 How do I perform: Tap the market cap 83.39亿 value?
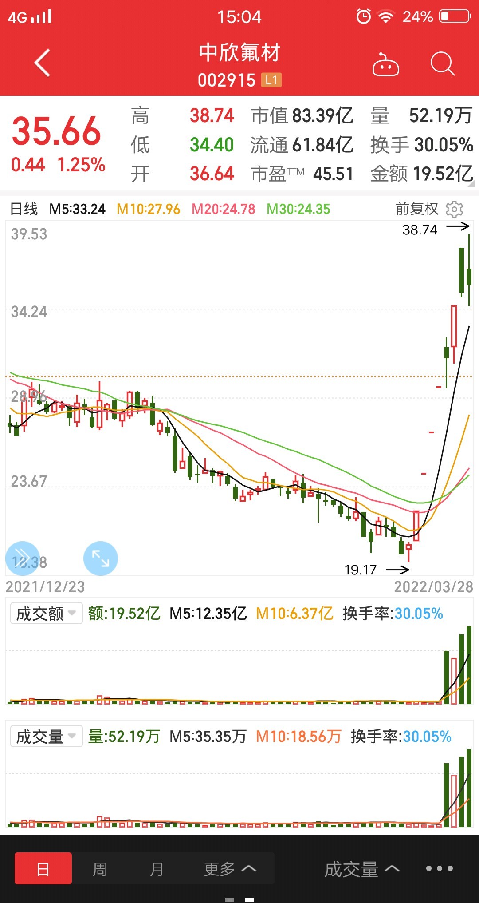[x=323, y=115]
